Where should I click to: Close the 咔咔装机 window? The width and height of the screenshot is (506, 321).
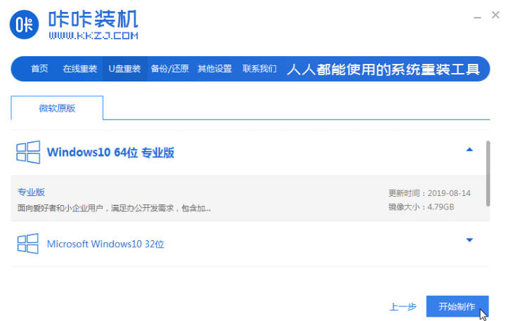(x=495, y=15)
